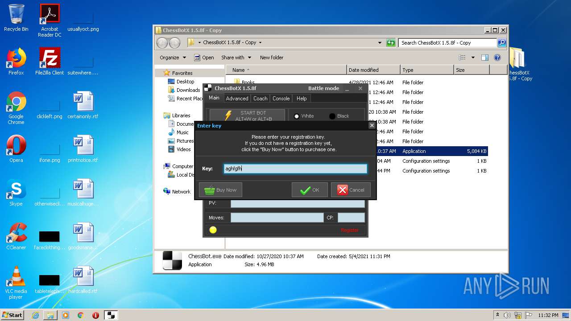Click the PV field in ChessBotX
The height and width of the screenshot is (321, 571).
[298, 203]
